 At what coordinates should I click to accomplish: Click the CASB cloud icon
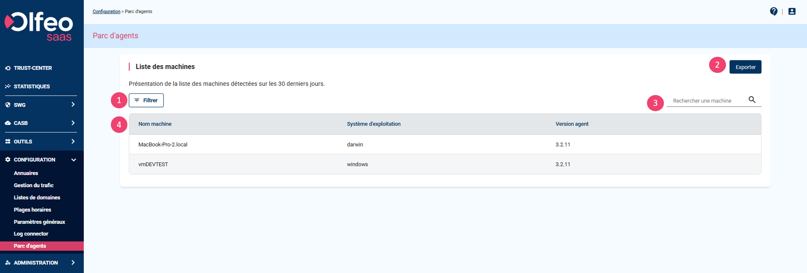8,123
